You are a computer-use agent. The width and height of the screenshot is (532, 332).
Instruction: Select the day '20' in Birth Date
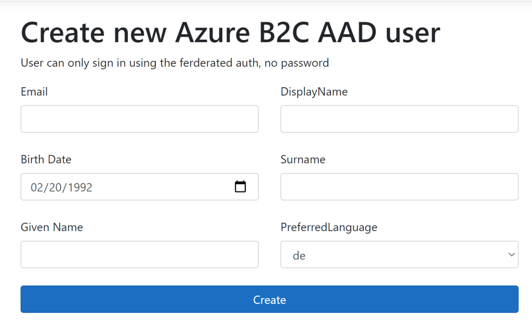click(x=55, y=188)
